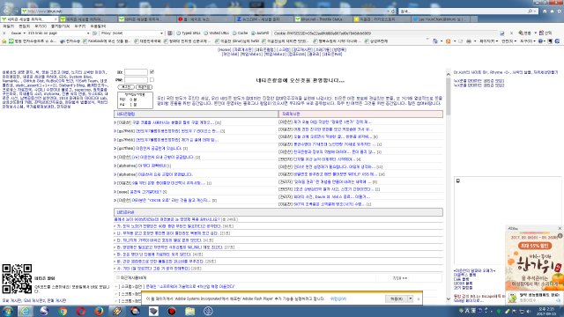564x317 pixels.
Task: Click the page scrollbar thumb
Action: click(449, 96)
